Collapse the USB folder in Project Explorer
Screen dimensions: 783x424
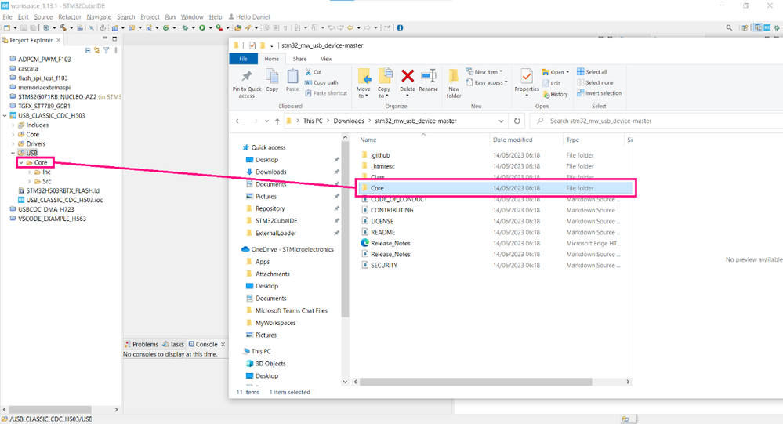[13, 154]
